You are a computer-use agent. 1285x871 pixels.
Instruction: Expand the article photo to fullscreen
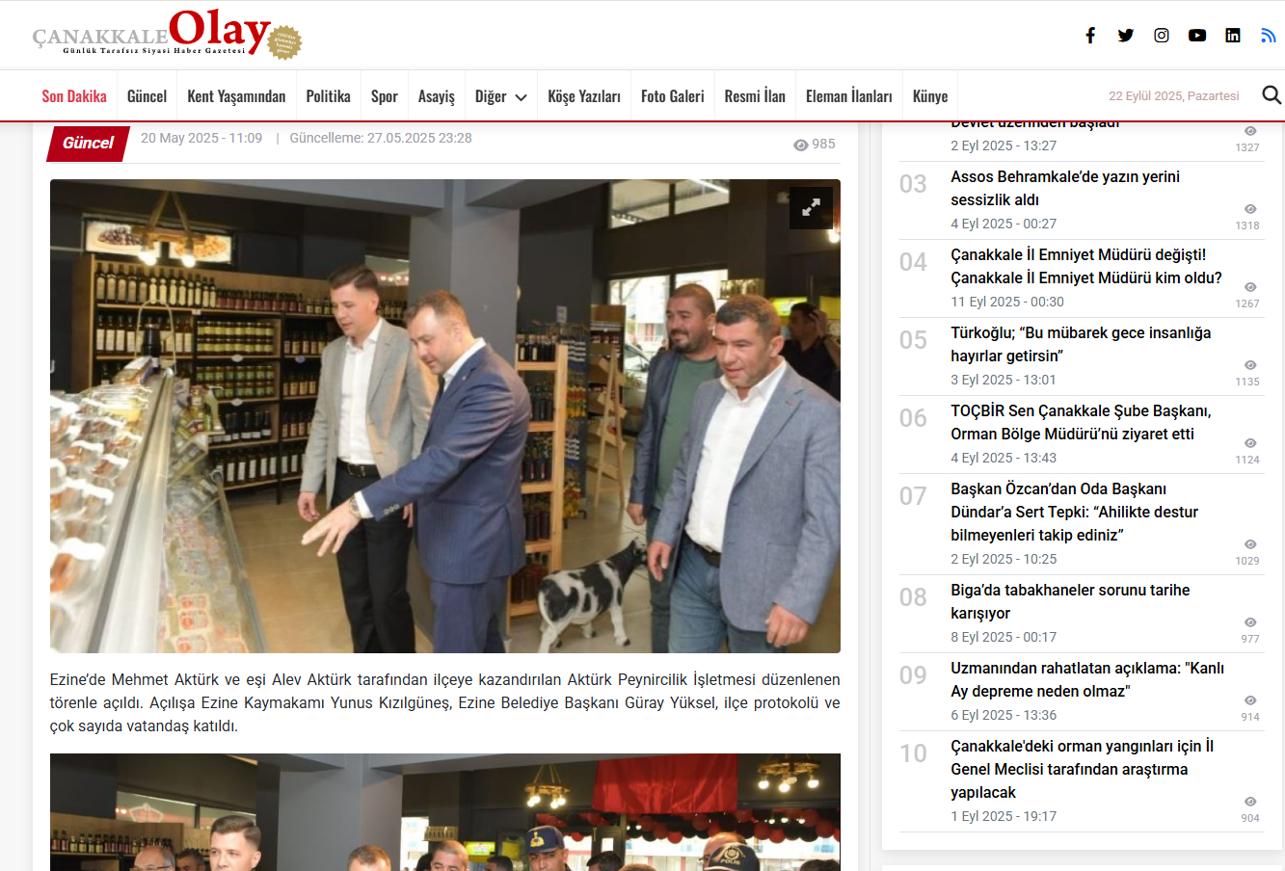pos(811,207)
